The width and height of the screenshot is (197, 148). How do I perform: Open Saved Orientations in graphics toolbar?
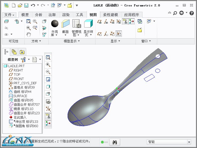48,94
